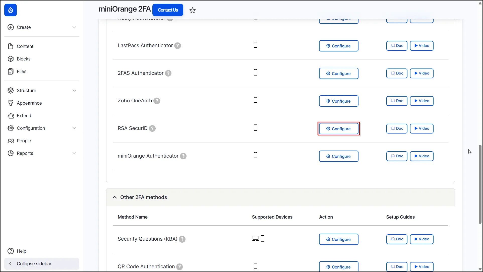This screenshot has height=272, width=483.
Task: Click the Contact Us button
Action: click(x=168, y=10)
